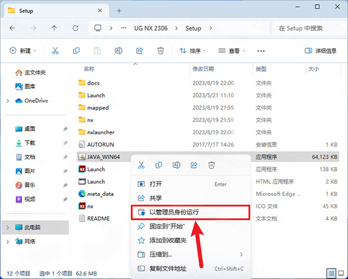Viewport: 348px width, 279px height.
Task: Click the Rename icon in the toolbar
Action: 118,51
